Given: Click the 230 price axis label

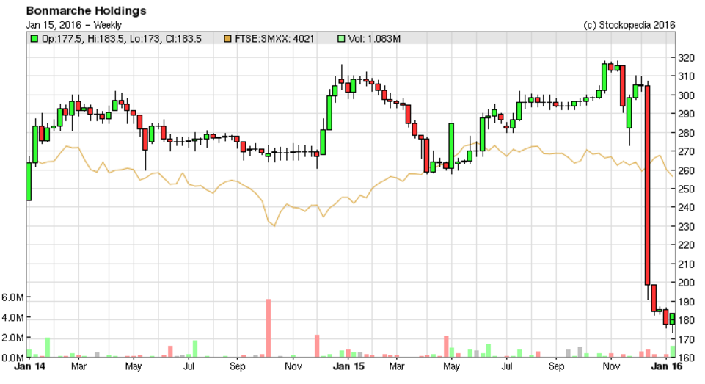Looking at the screenshot, I should click(687, 226).
